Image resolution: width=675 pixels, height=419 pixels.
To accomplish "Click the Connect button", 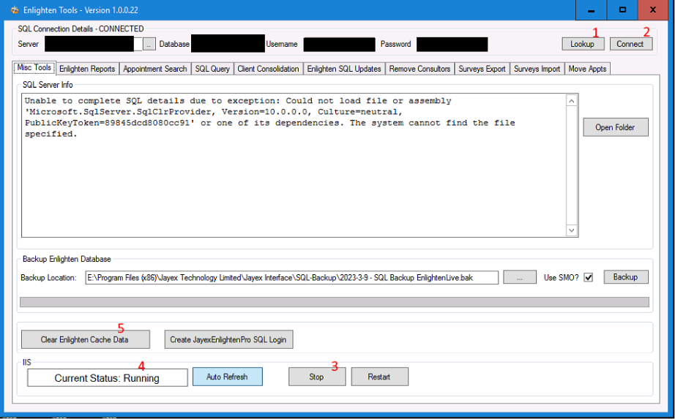I will pyautogui.click(x=630, y=44).
